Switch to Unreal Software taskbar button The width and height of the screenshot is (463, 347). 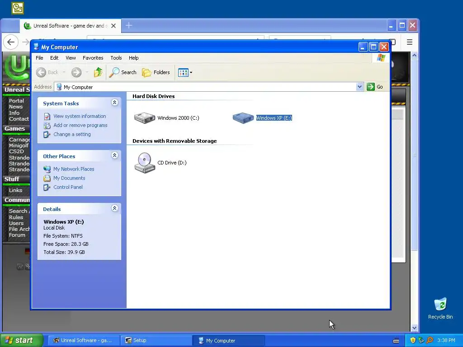[x=84, y=340]
